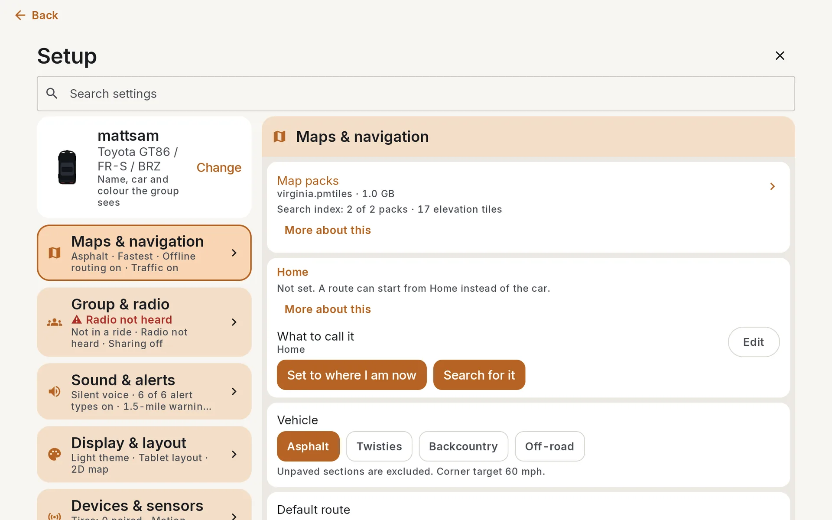832x520 pixels.
Task: Expand Sound & alerts sidebar chevron
Action: (234, 391)
